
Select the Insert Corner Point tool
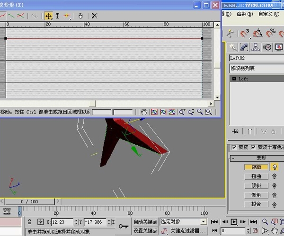click(x=67, y=16)
